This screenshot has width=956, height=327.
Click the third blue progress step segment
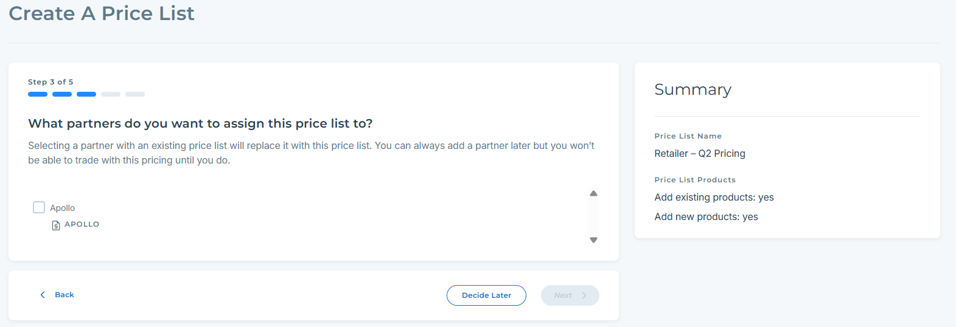pyautogui.click(x=86, y=94)
